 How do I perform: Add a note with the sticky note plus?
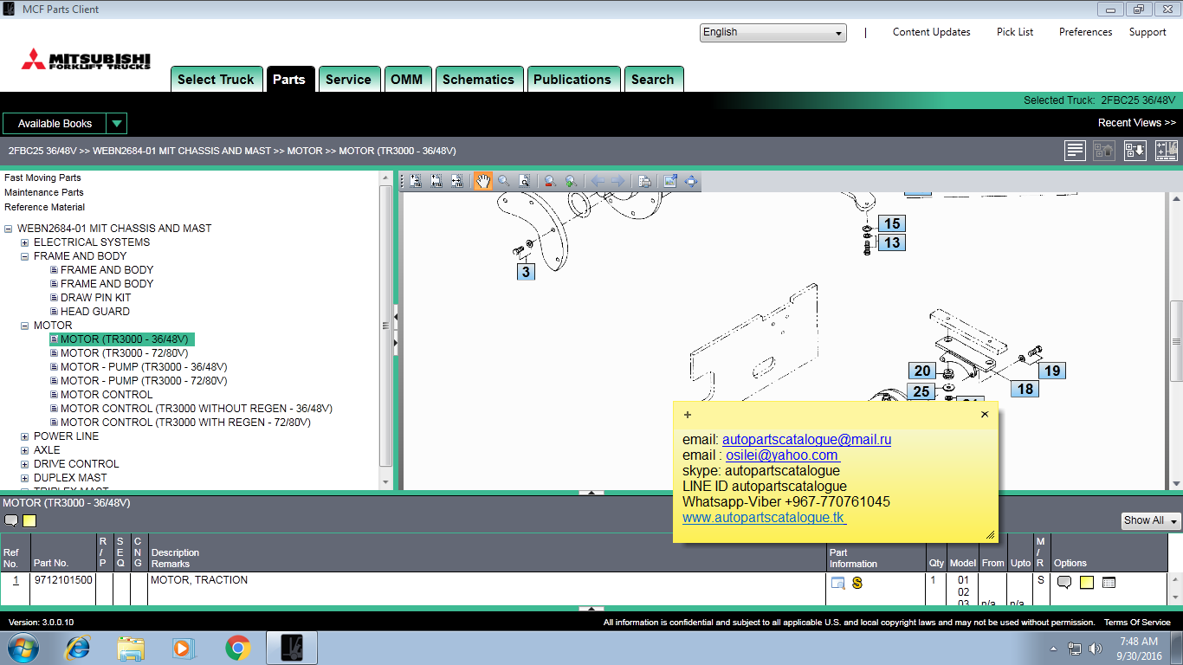pyautogui.click(x=688, y=415)
